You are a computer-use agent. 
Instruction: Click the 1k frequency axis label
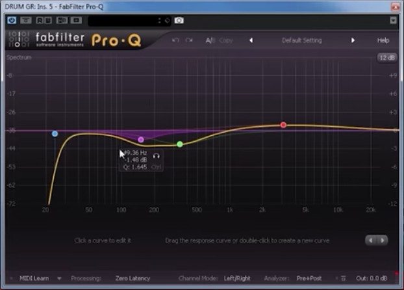230,210
